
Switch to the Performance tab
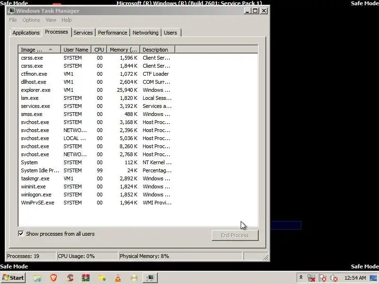(x=112, y=33)
